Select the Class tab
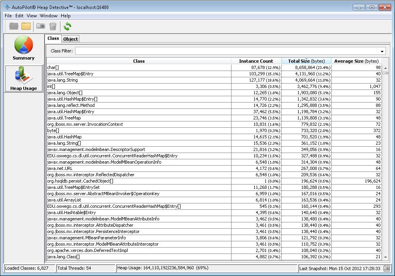This screenshot has width=395, height=276. 53,38
